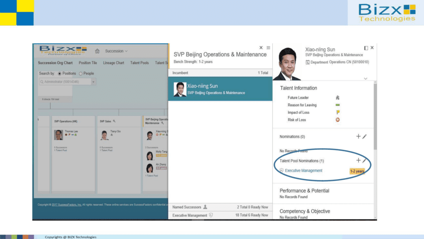Open the Executive Management talent pool link
Image resolution: width=424 pixels, height=239 pixels.
[304, 171]
